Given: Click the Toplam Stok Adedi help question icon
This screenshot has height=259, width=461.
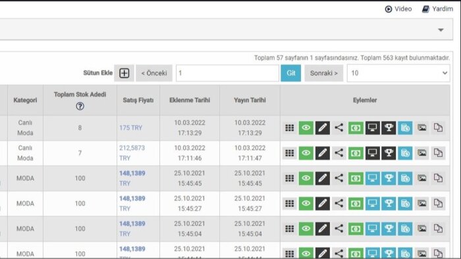Looking at the screenshot, I should click(80, 106).
